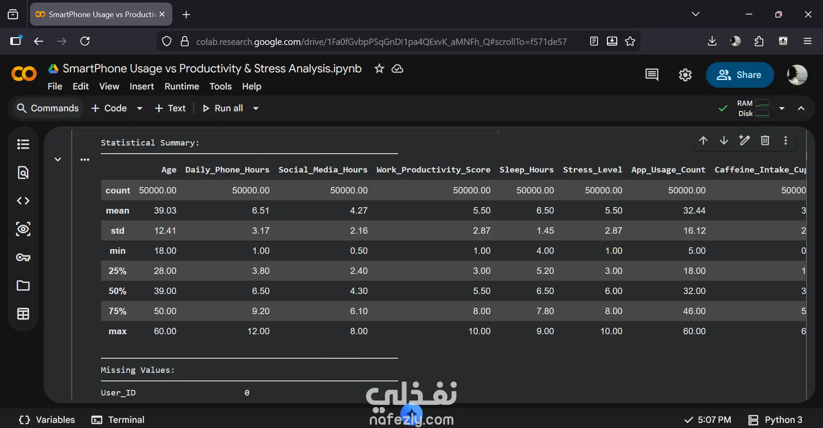Click the site security shield icon
The height and width of the screenshot is (428, 823).
point(167,41)
